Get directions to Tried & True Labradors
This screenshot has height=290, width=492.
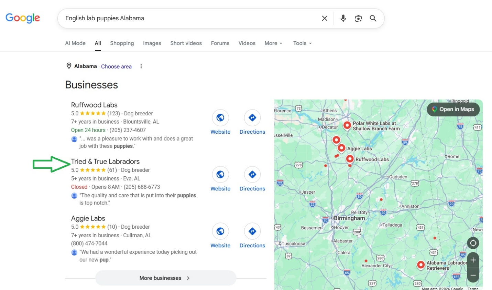252,175
